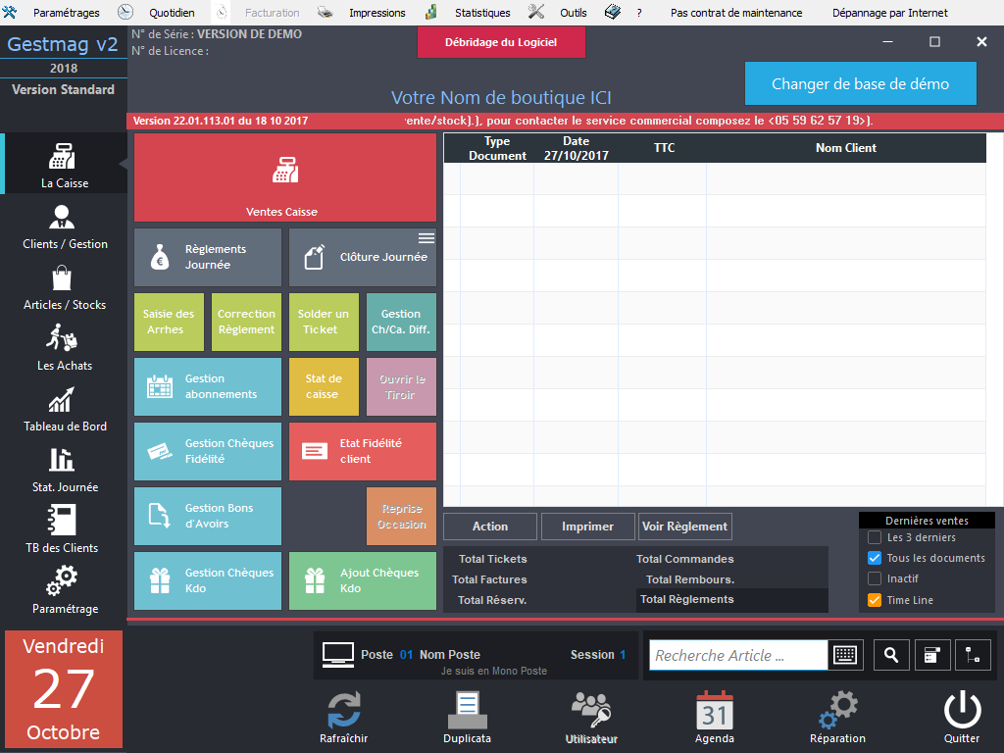Click the Date 27/10/2017 column header

click(x=577, y=148)
